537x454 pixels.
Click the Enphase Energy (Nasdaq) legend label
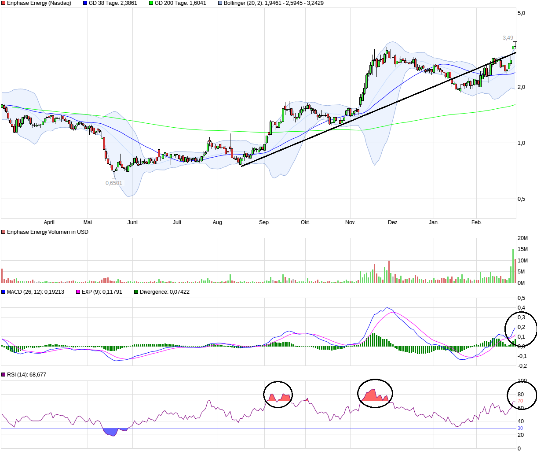coord(39,3)
